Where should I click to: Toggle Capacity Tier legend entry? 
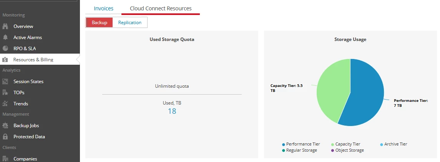pos(346,144)
